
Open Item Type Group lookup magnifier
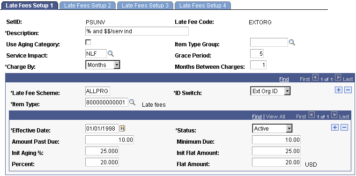click(x=292, y=43)
